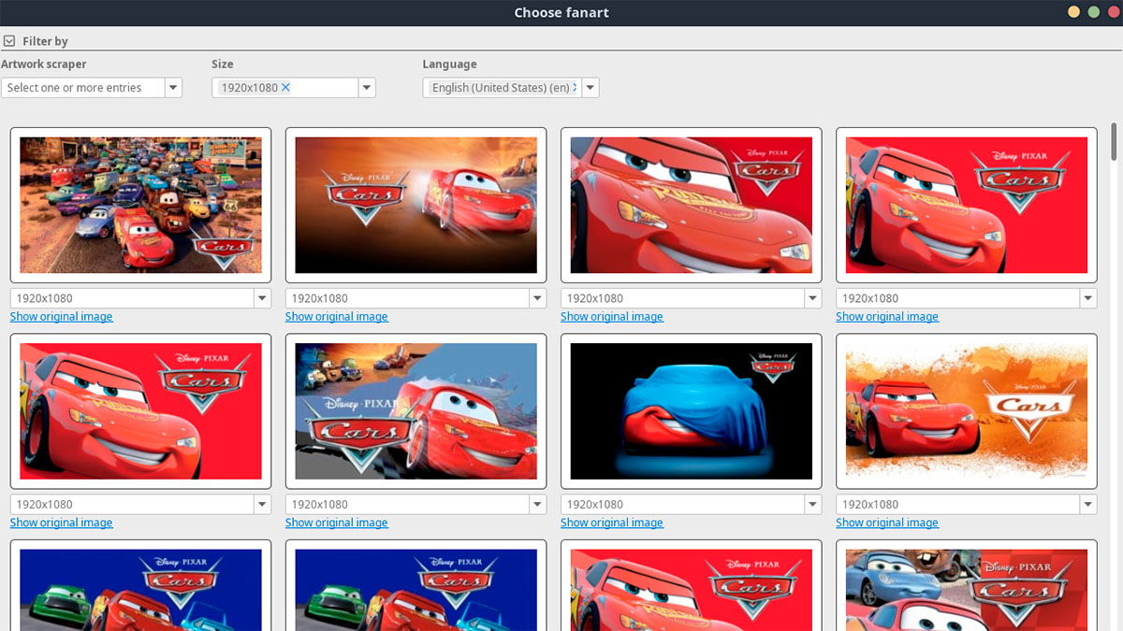Image resolution: width=1123 pixels, height=631 pixels.
Task: Collapse the Filter by section checkbox
Action: [8, 41]
